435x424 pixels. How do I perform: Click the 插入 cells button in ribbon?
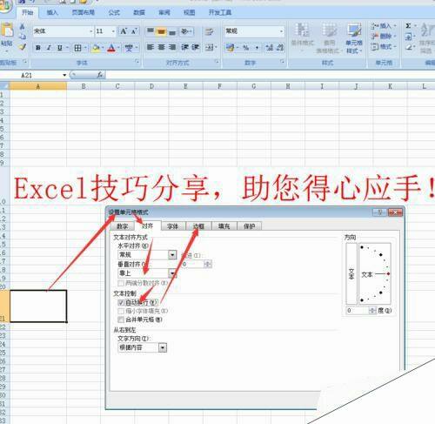click(384, 26)
